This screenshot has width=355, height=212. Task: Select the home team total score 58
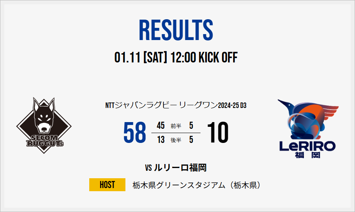[134, 133]
